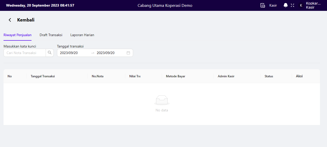Click the Kasir clipboard icon
Image resolution: width=327 pixels, height=147 pixels.
(x=263, y=5)
